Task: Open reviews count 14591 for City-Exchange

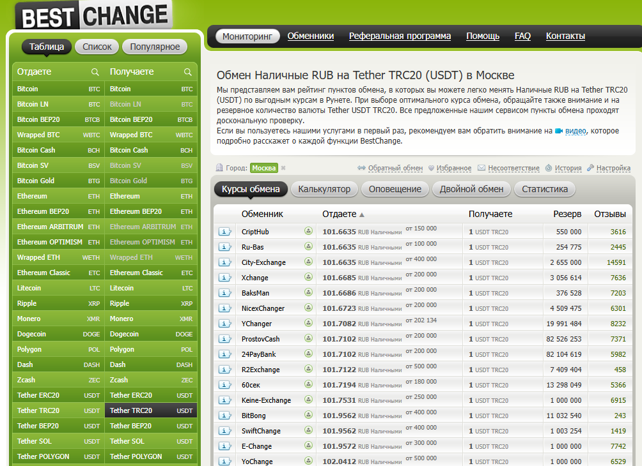Action: coord(616,262)
